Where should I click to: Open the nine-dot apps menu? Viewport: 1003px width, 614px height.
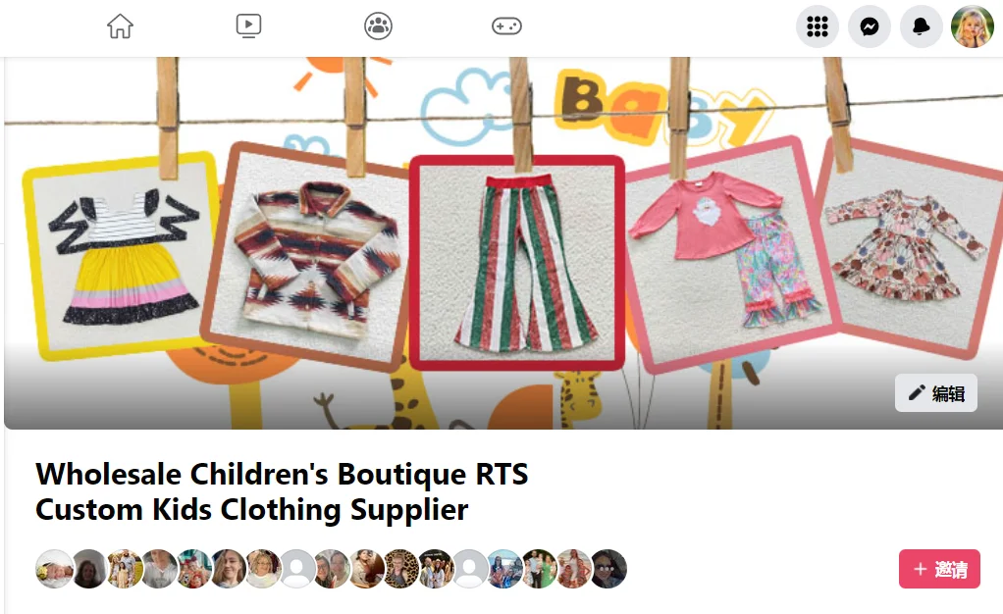tap(818, 26)
